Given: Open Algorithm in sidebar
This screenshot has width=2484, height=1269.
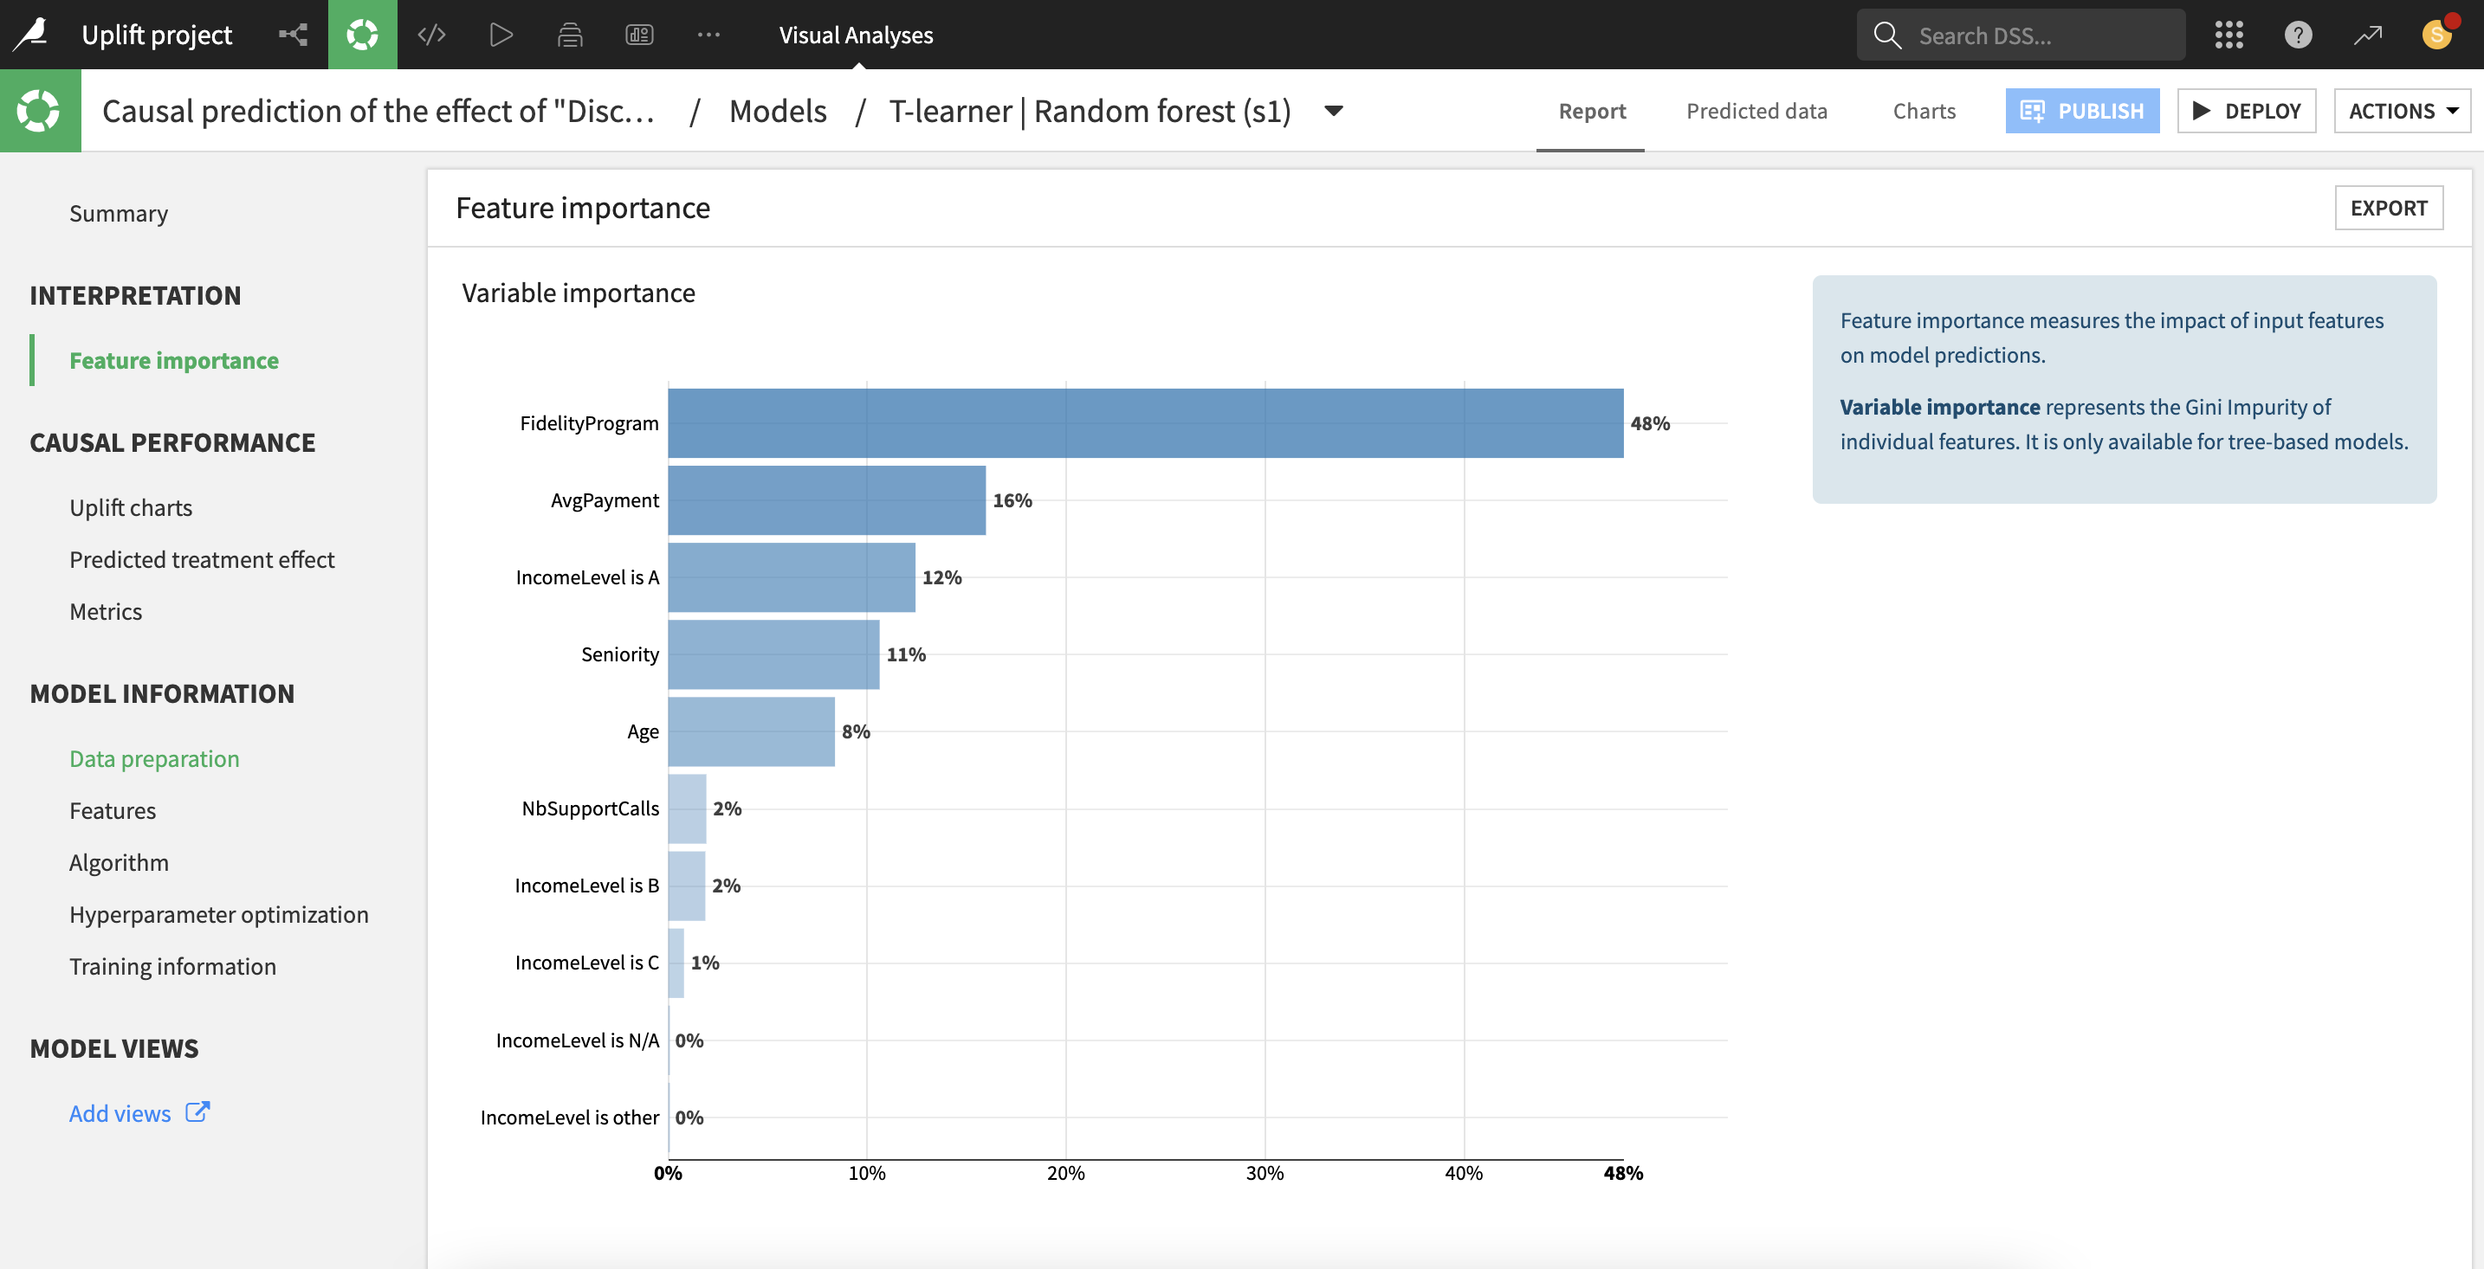Looking at the screenshot, I should 119,862.
